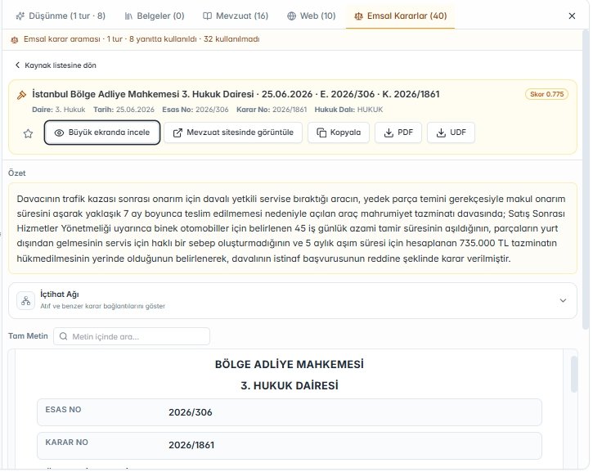
Task: Click the Özet section label
Action: 17,173
